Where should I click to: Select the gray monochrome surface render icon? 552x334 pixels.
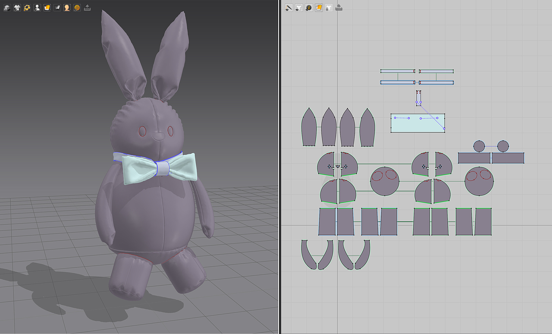coord(57,8)
